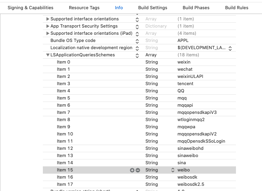This screenshot has width=262, height=191.
Task: Click the Array type of LSApplicationQueriesSchemes
Action: coord(151,55)
